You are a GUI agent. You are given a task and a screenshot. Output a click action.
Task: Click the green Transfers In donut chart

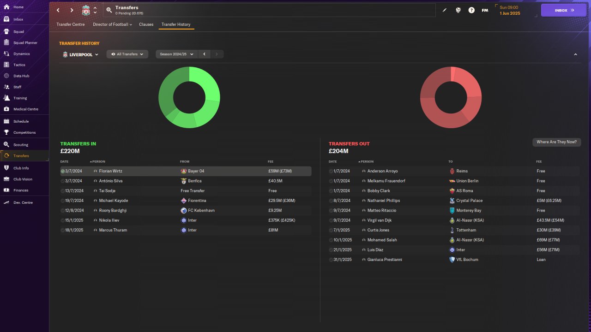tap(189, 97)
